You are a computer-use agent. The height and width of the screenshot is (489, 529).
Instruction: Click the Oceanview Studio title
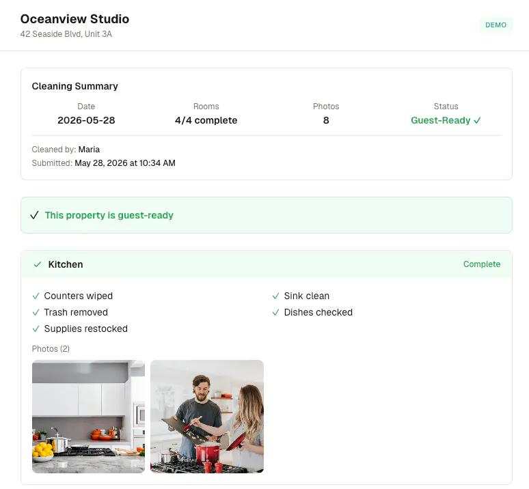tap(74, 19)
